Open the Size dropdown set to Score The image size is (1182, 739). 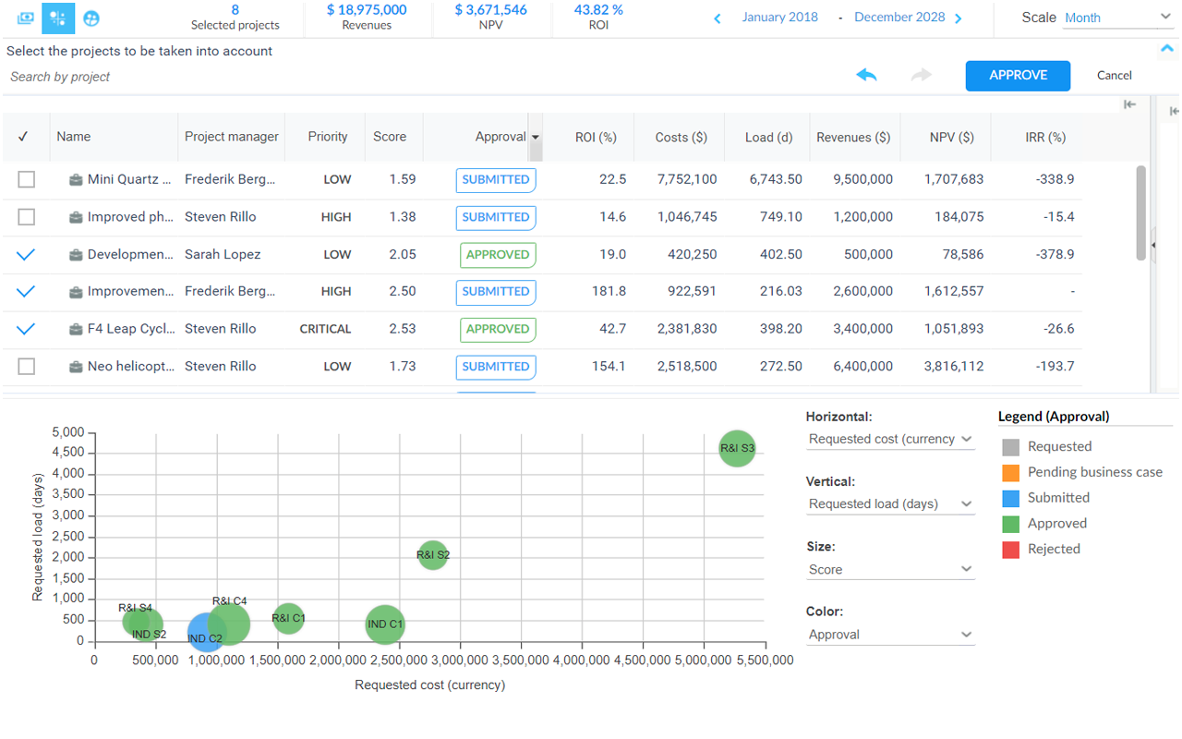click(890, 570)
